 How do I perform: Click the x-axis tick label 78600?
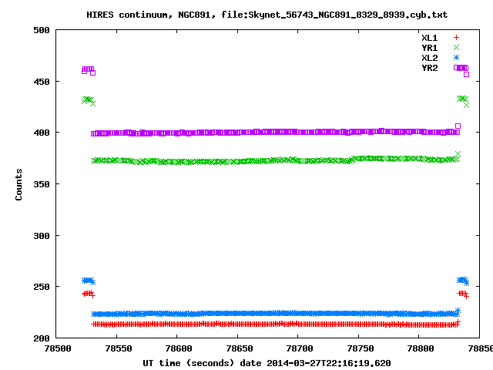[179, 348]
